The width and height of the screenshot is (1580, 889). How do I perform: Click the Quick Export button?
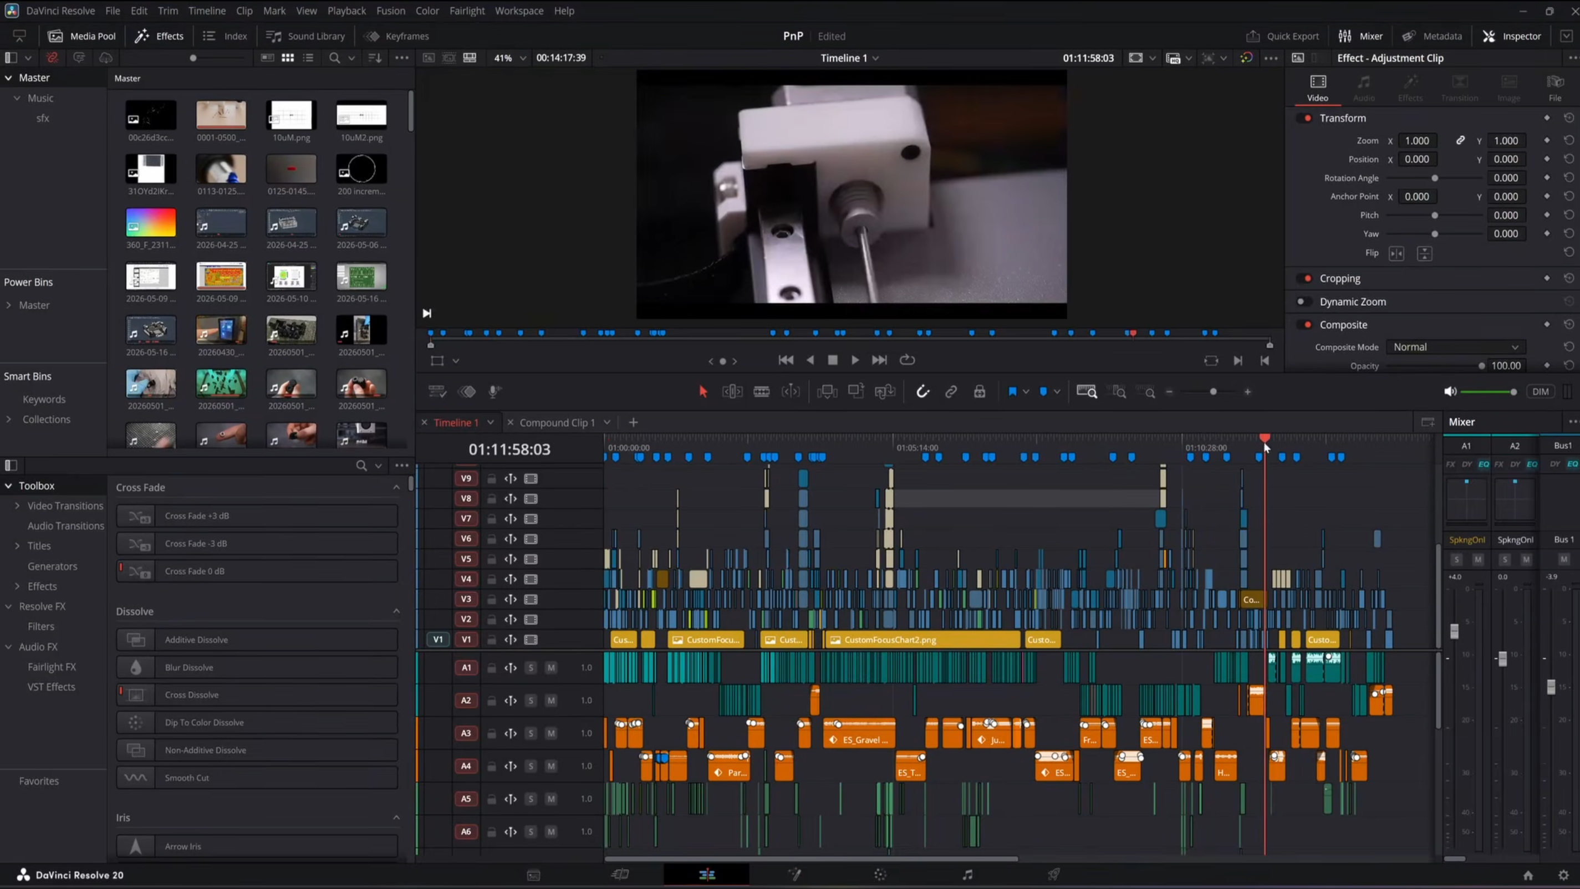pyautogui.click(x=1282, y=36)
